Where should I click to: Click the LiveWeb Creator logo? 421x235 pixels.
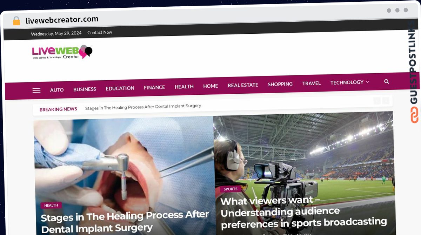tap(62, 52)
